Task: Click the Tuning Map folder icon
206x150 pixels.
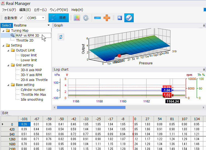Action: tap(8, 30)
